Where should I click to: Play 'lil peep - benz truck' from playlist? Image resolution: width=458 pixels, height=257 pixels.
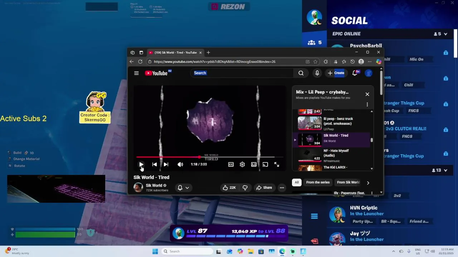(332, 124)
